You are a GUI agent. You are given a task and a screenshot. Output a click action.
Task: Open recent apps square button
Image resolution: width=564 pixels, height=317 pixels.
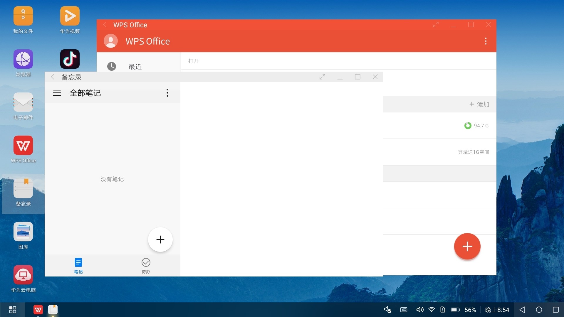[x=556, y=310]
